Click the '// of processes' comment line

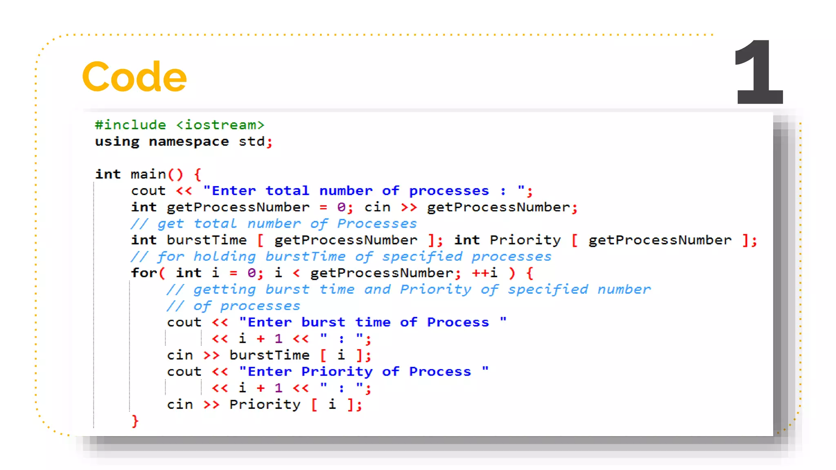pyautogui.click(x=233, y=306)
